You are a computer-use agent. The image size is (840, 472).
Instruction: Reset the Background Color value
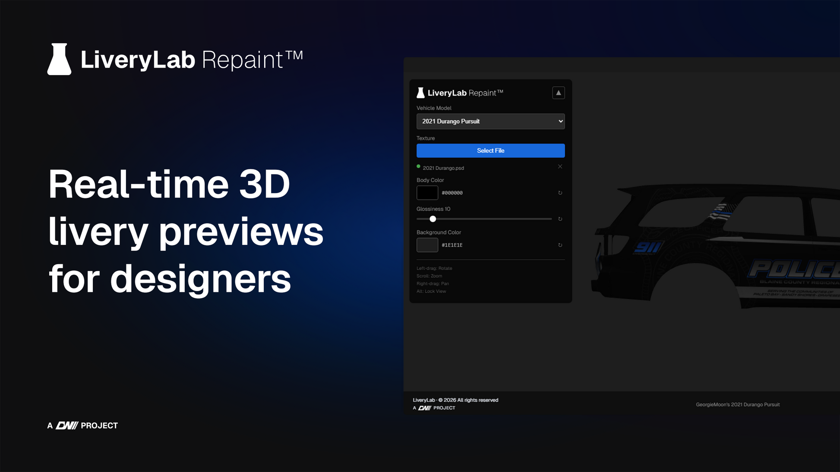point(560,245)
